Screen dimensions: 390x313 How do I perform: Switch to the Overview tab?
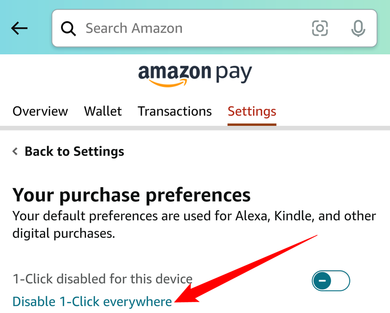click(x=40, y=111)
